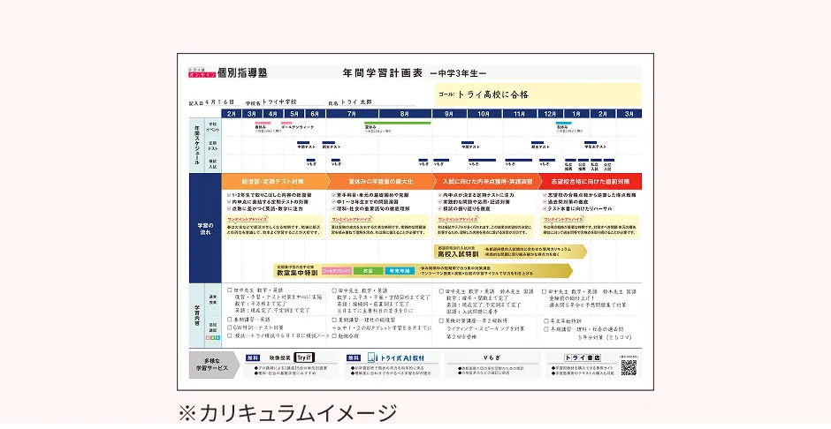Select the 11月 month header
The image size is (831, 429).
tap(520, 114)
